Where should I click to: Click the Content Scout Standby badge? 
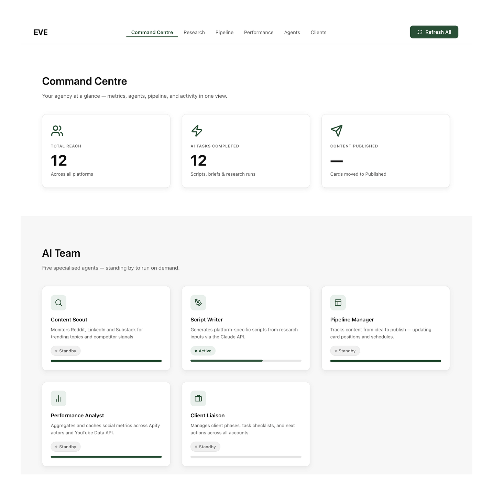click(x=66, y=351)
